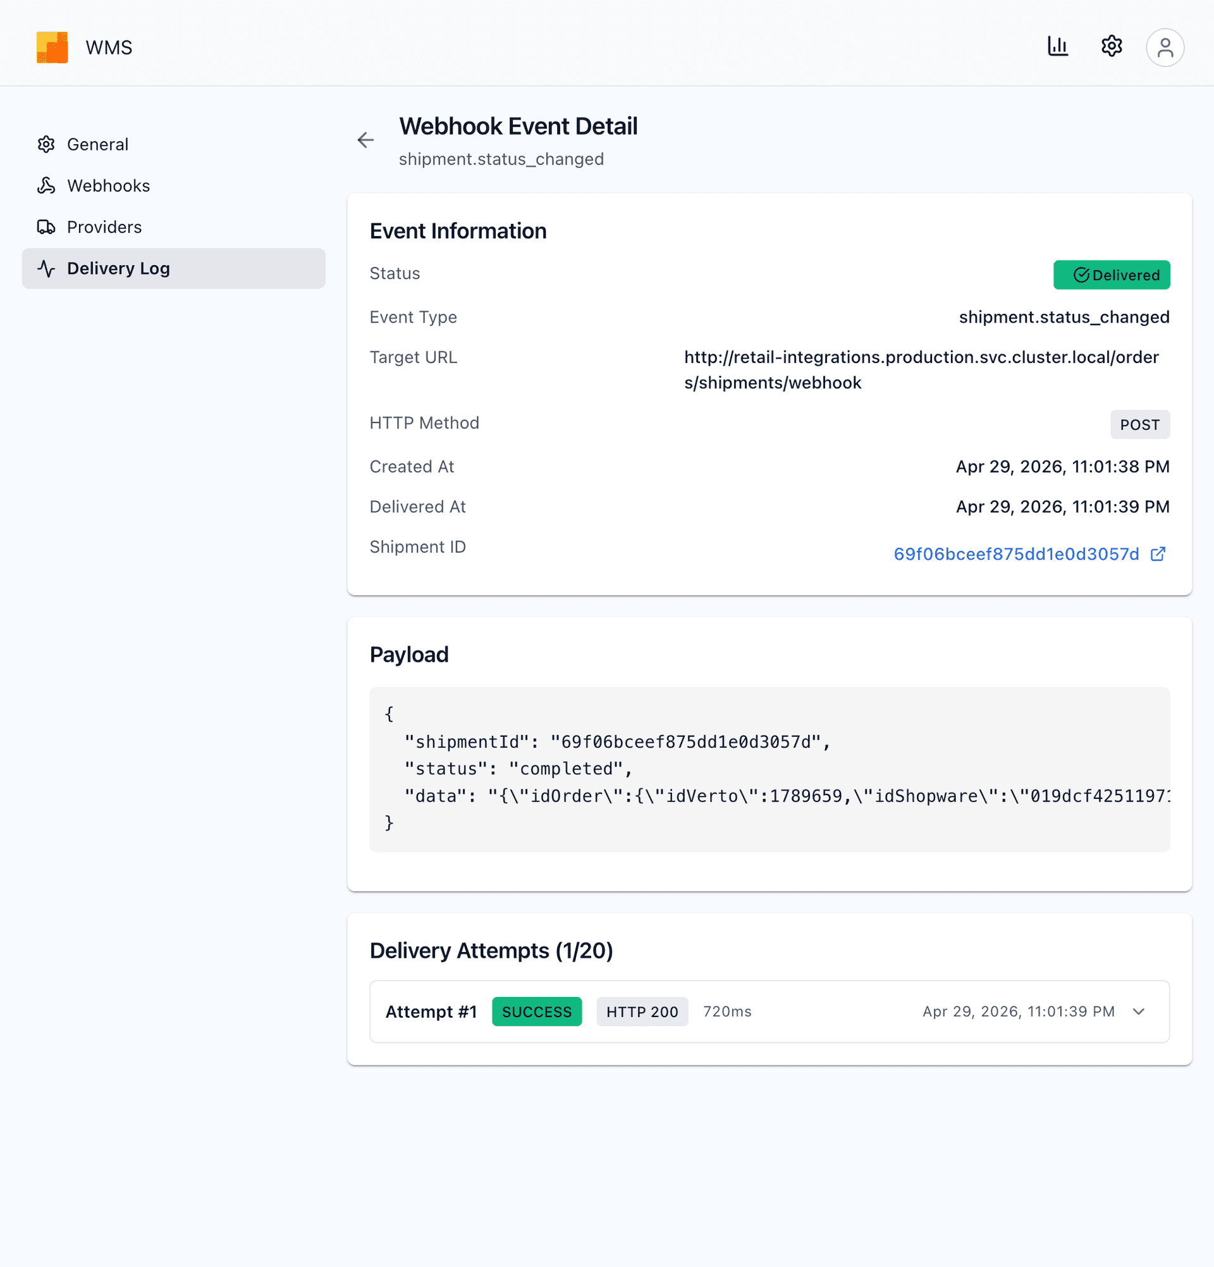Open the settings gear in header
This screenshot has height=1267, width=1214.
1112,47
